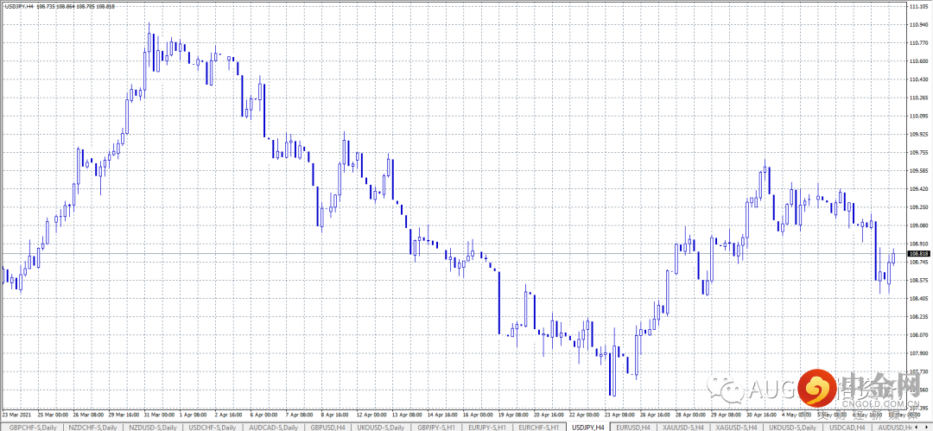Switch to the EURJPY-S,H1 tab
Viewport: 933px width, 431px height.
tap(488, 428)
